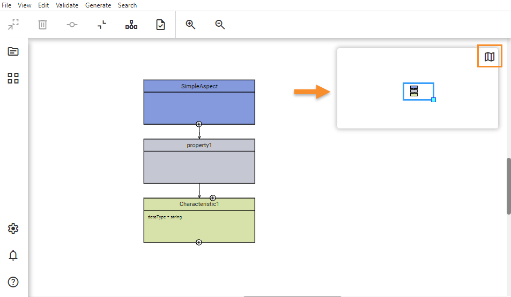511x297 pixels.
Task: Select the property1 node header
Action: click(x=199, y=145)
